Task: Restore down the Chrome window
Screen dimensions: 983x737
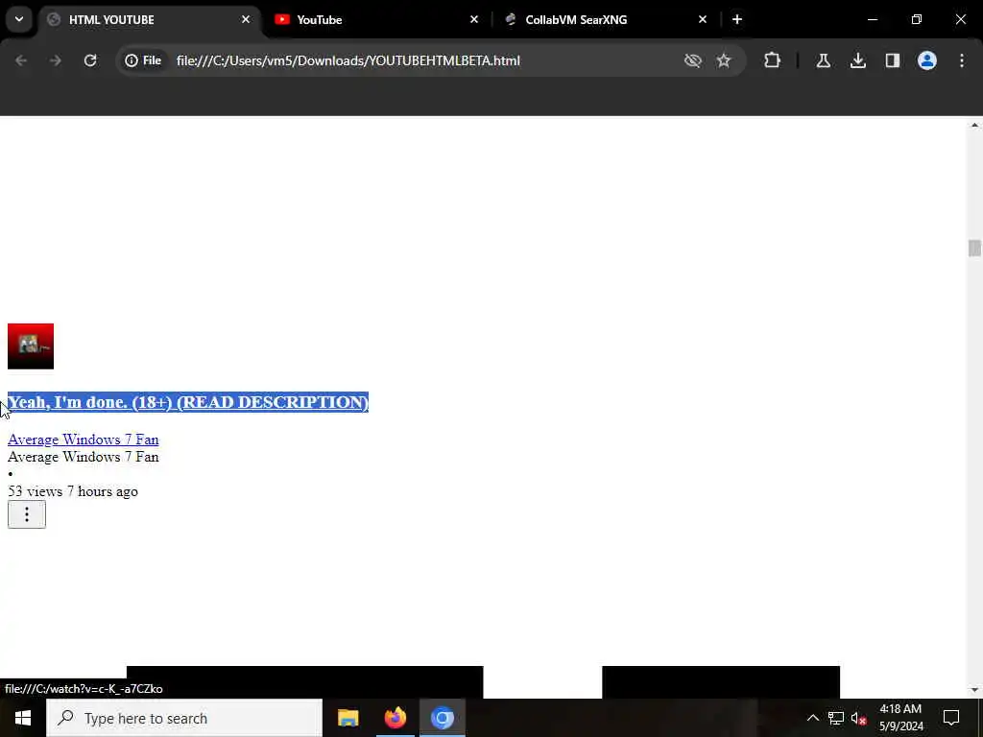Action: 917,20
